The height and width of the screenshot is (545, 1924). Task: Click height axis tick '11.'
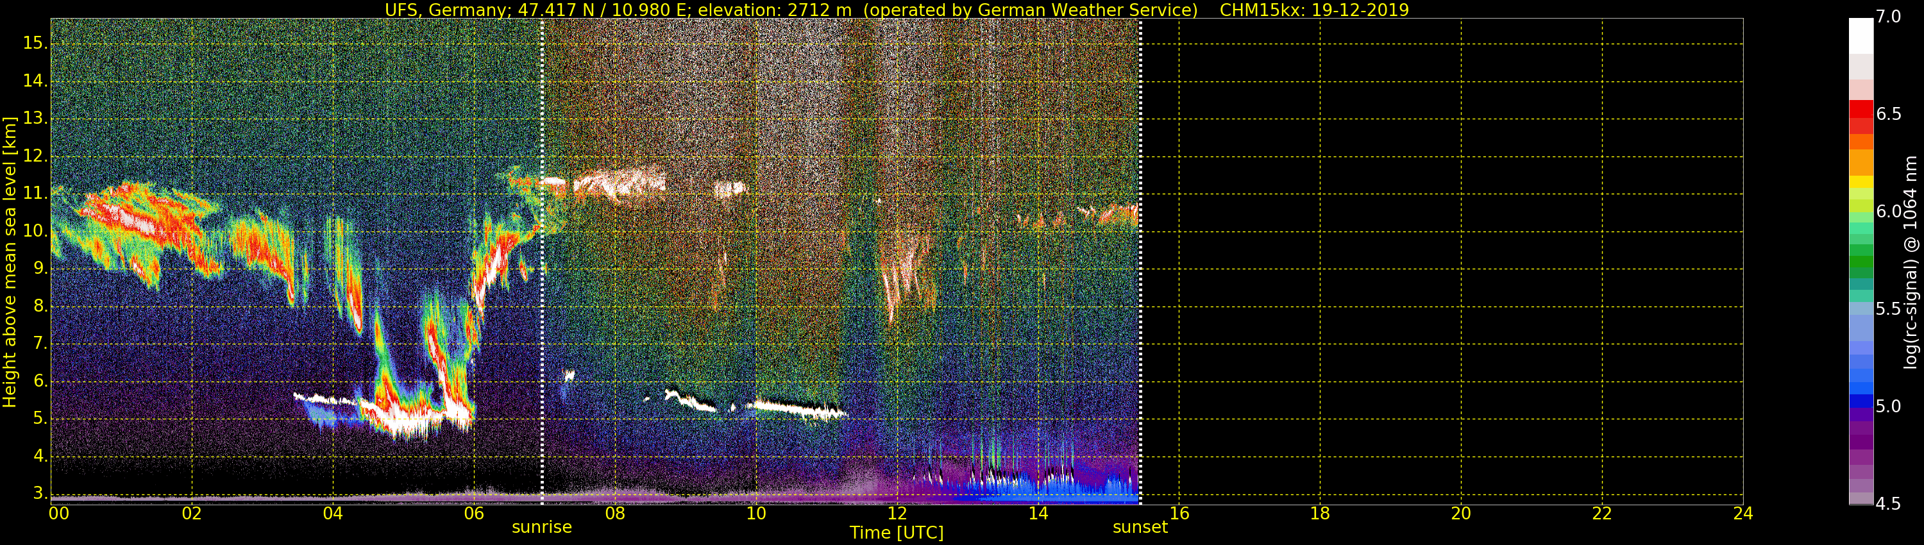(35, 194)
